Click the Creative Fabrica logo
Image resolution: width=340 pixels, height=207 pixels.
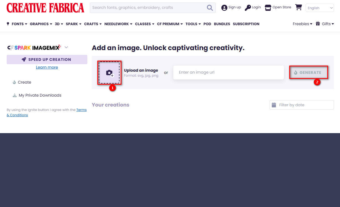pos(45,8)
